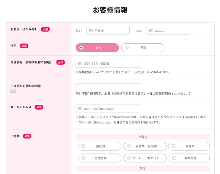Click the phone hint text ※半角数字とハイフン
Viewport: 220px width, 174px height.
click(122, 72)
